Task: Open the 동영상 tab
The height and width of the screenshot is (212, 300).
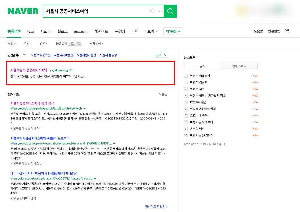Action: [120, 31]
